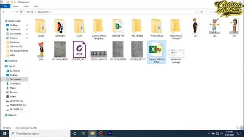Go up one folder level arrow
Image resolution: width=244 pixels, height=137 pixels.
17,12
